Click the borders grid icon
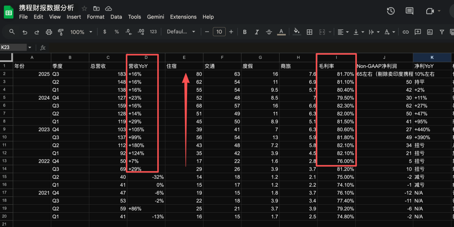The width and height of the screenshot is (454, 227). click(x=309, y=32)
